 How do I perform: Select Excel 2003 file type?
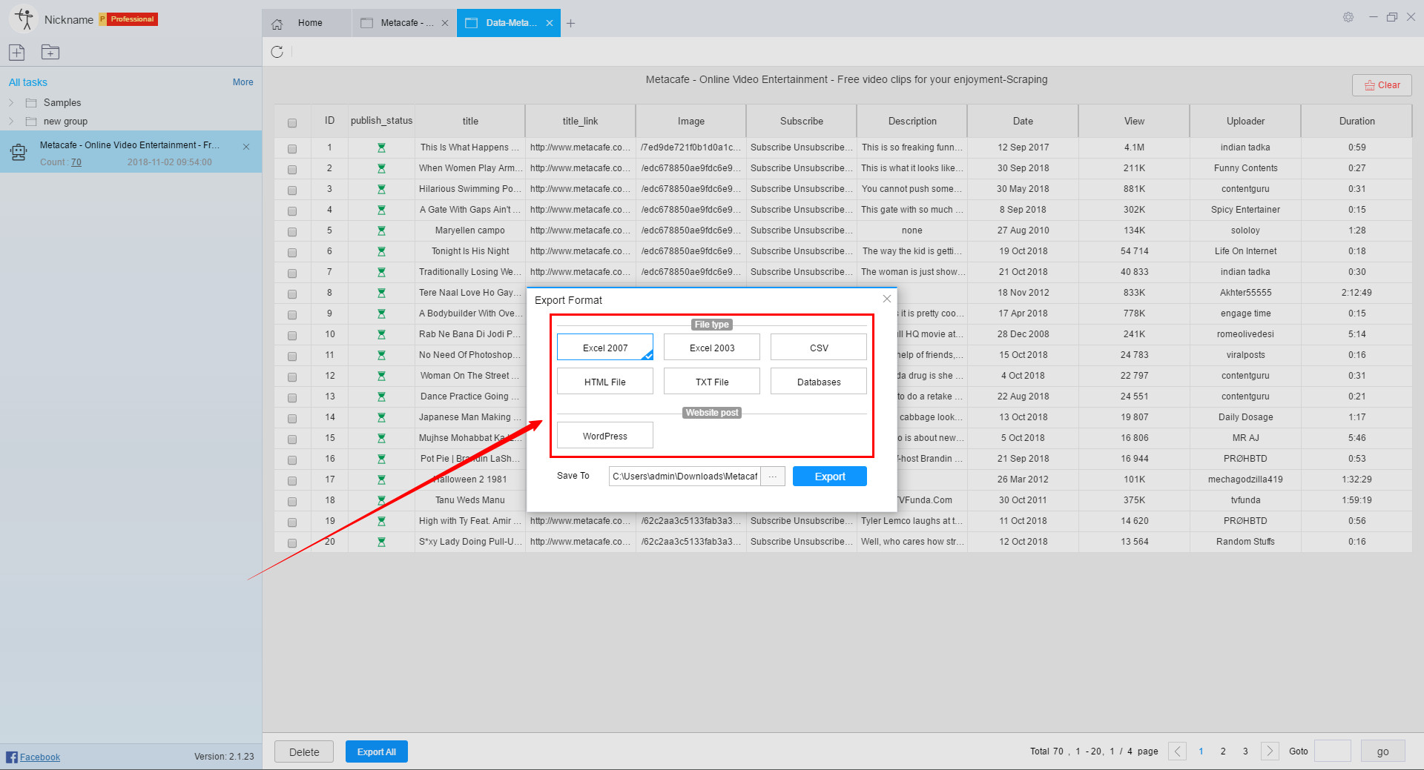712,348
